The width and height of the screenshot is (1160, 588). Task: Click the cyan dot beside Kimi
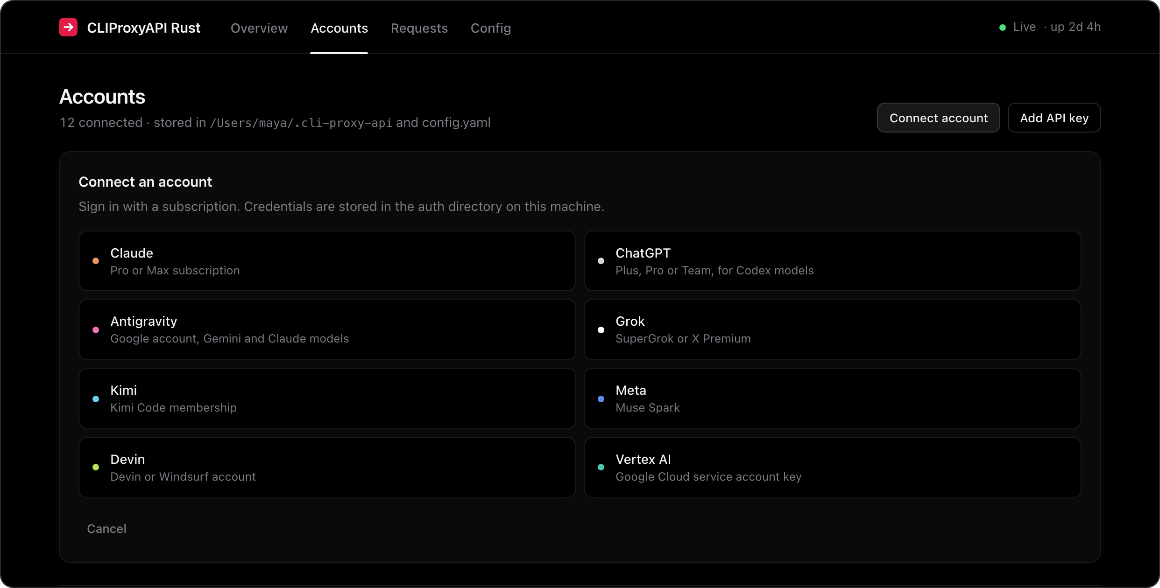tap(96, 399)
